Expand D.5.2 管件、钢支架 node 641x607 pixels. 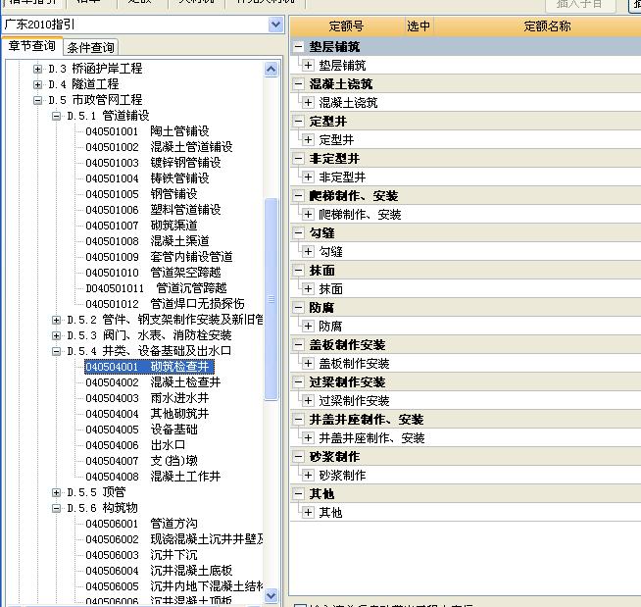coord(57,320)
